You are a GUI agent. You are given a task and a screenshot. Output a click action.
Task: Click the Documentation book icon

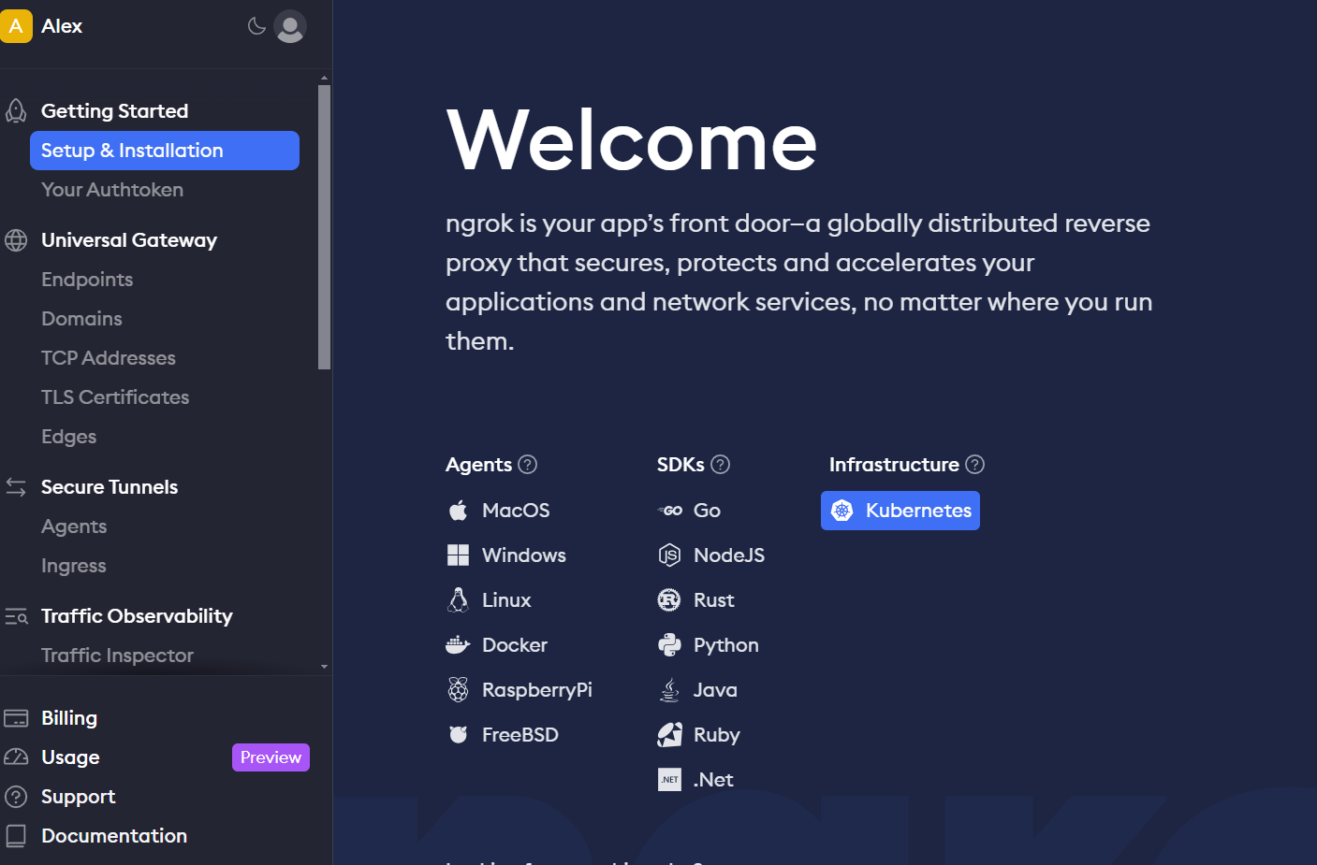(x=16, y=836)
